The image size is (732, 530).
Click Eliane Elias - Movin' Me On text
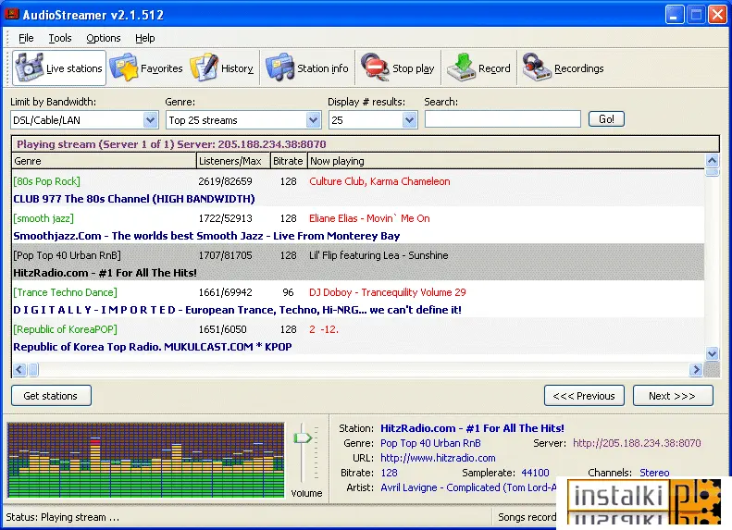point(369,218)
